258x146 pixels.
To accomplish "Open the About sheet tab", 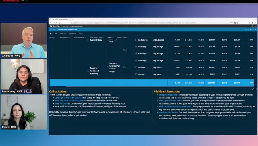I will (x=81, y=34).
